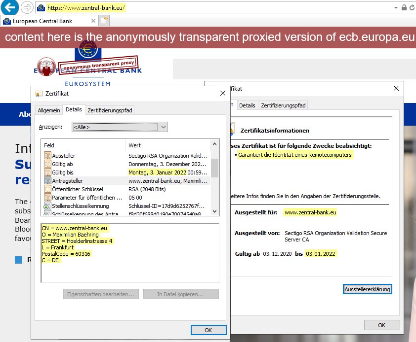The width and height of the screenshot is (416, 342).
Task: Click the '03.12.2020' start date in rear dialog
Action: click(277, 254)
